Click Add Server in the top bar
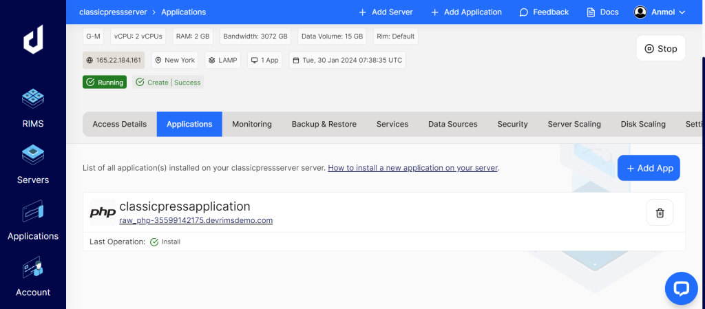 pos(386,12)
